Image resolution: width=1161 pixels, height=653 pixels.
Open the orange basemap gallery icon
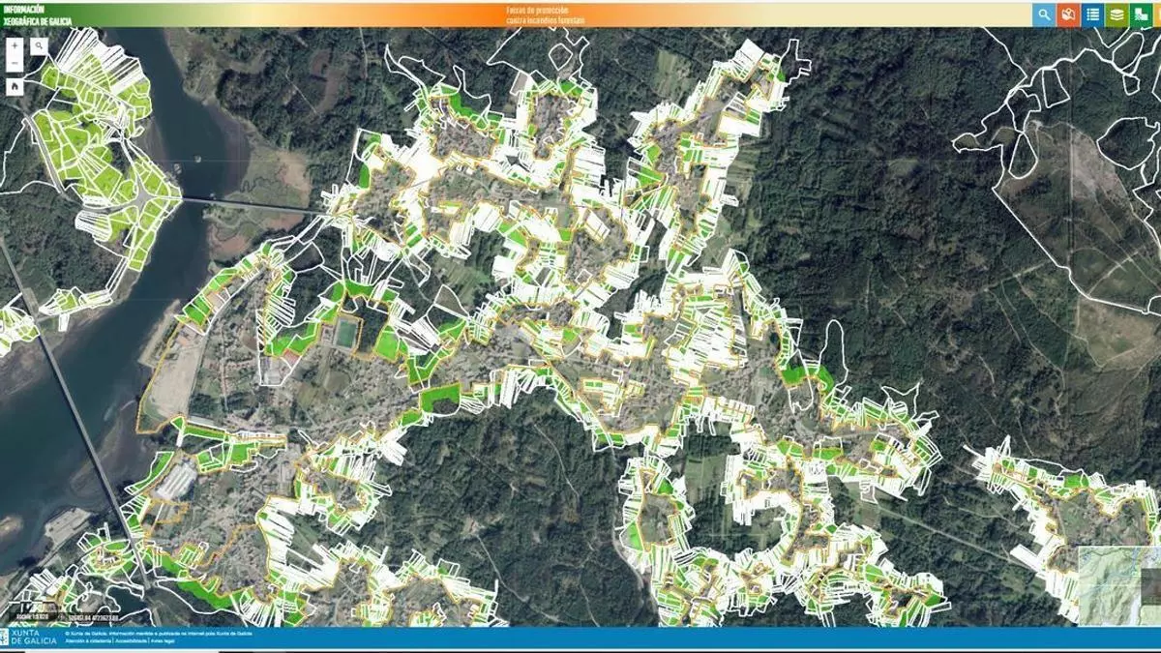(1067, 15)
